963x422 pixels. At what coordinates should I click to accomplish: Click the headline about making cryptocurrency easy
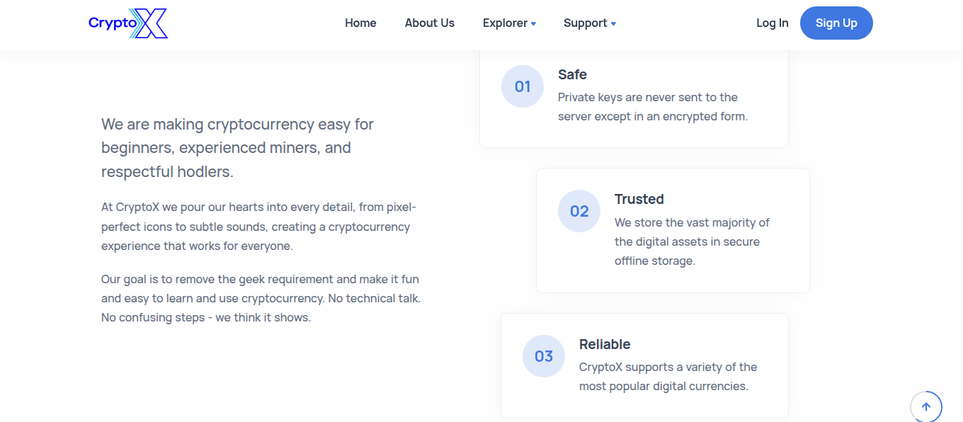tap(237, 148)
